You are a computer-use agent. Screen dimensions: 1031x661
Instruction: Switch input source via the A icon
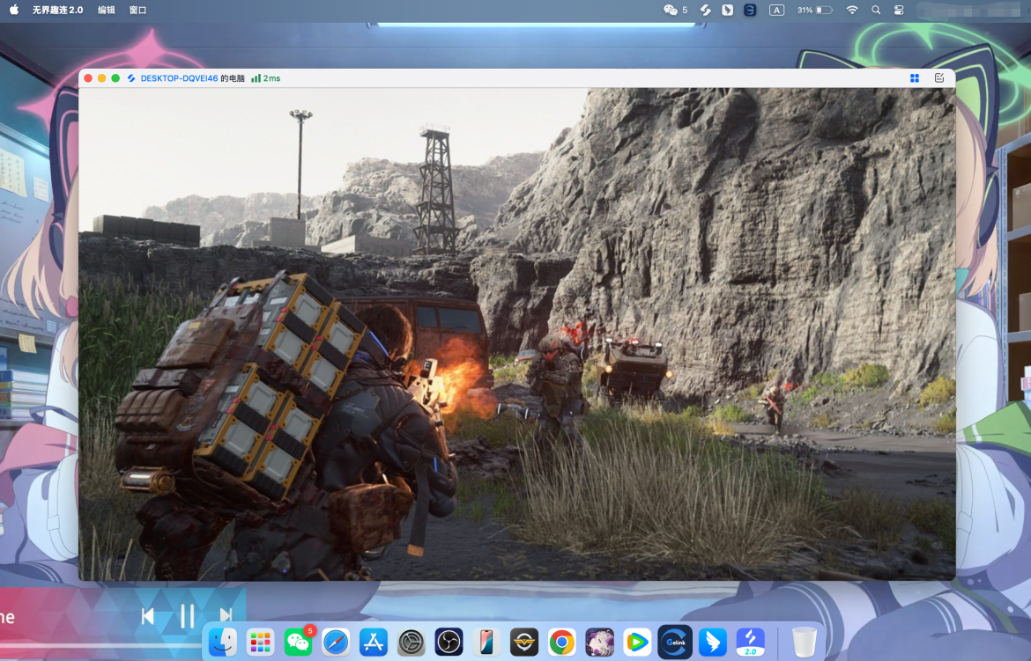776,10
